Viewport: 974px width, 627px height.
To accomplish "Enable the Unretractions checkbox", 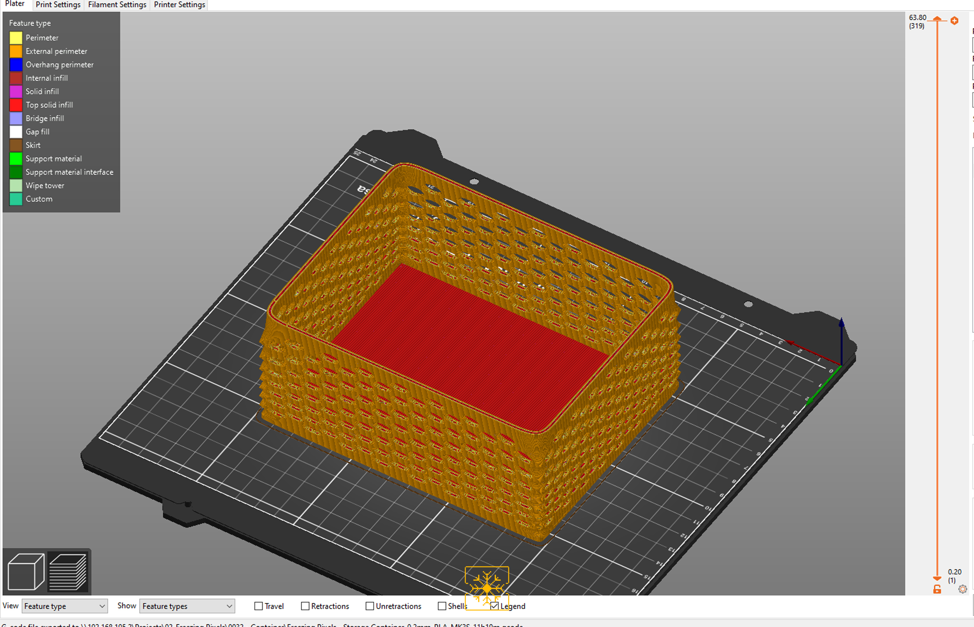I will (x=370, y=606).
